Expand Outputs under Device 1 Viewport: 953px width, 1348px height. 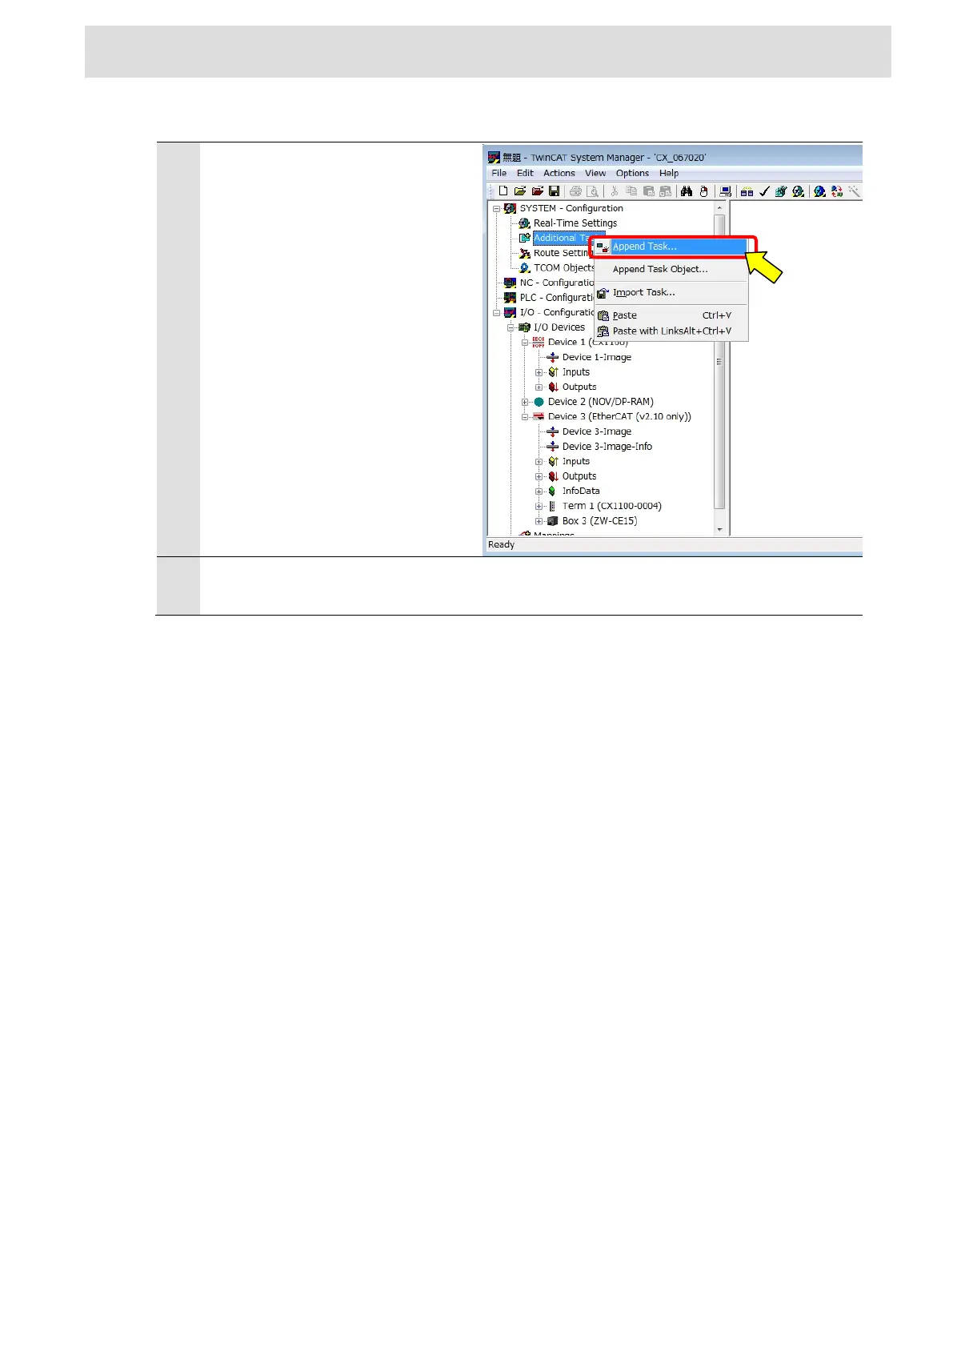(539, 387)
